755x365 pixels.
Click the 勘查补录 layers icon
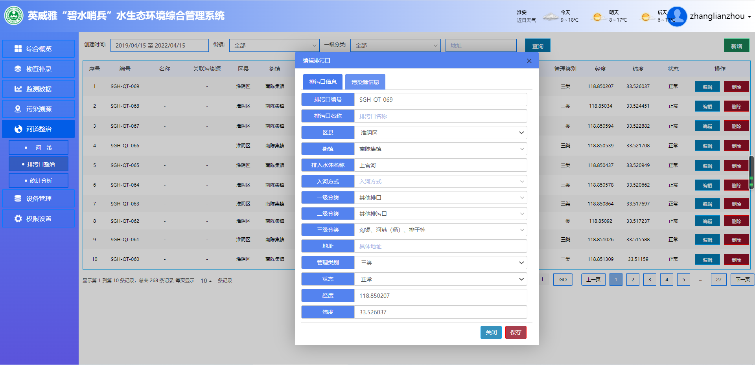18,69
